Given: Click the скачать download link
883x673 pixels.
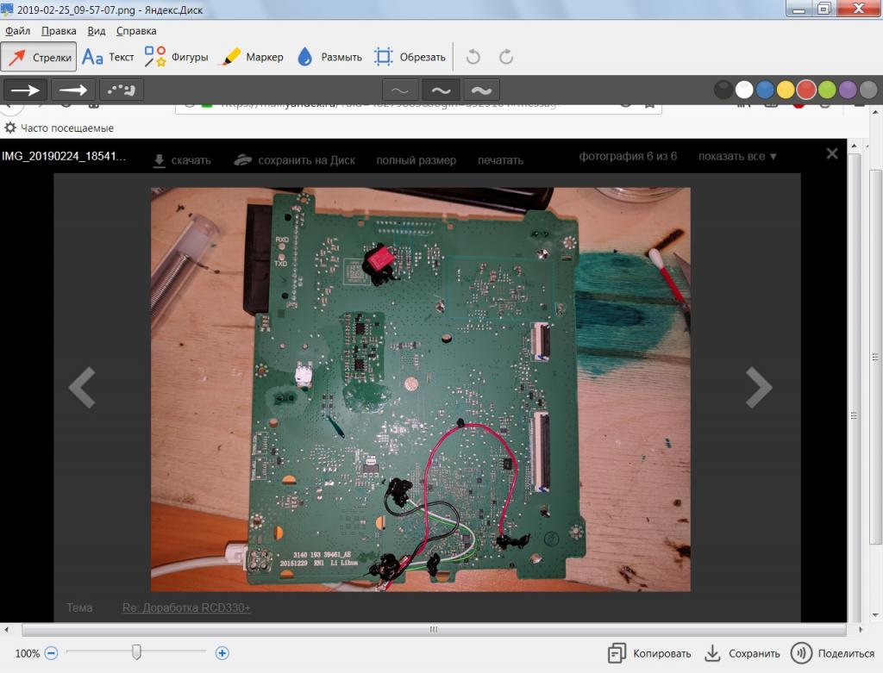Looking at the screenshot, I should point(182,160).
